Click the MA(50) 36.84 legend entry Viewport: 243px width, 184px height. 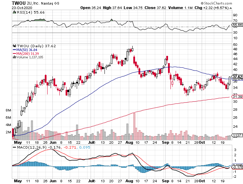pos(25,50)
